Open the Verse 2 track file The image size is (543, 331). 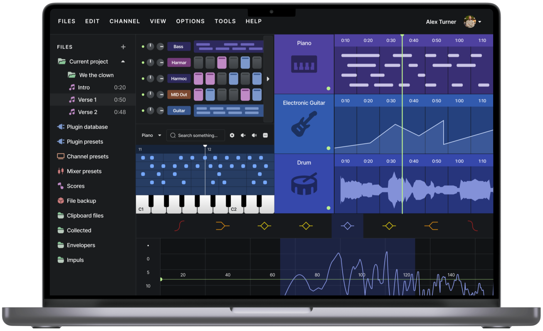(x=87, y=112)
